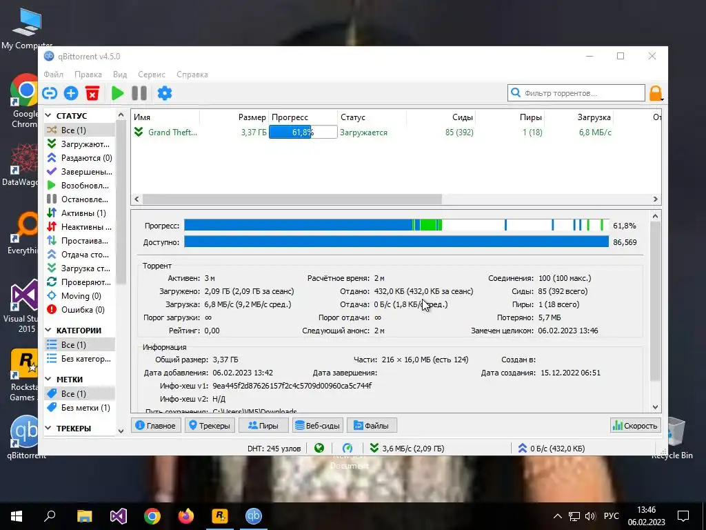Click the Доступно availability bar

click(396, 242)
